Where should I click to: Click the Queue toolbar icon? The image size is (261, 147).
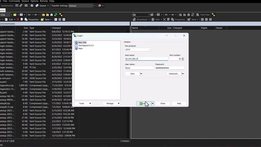(x=37, y=5)
